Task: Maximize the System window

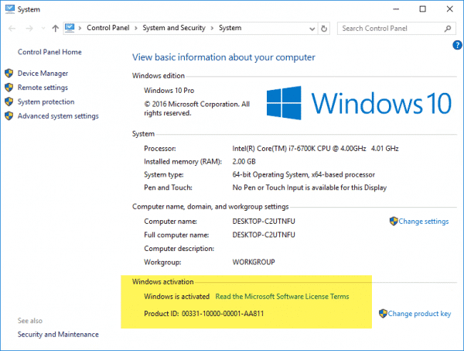Action: point(422,9)
